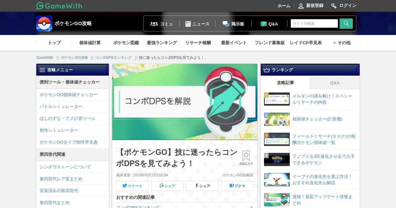Click the GameWith breadcrumb link
The width and height of the screenshot is (396, 208).
(x=45, y=57)
